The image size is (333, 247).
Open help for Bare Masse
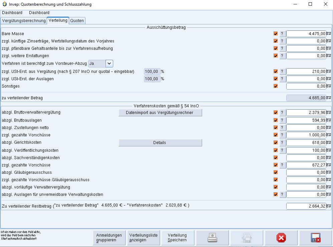click(282, 34)
